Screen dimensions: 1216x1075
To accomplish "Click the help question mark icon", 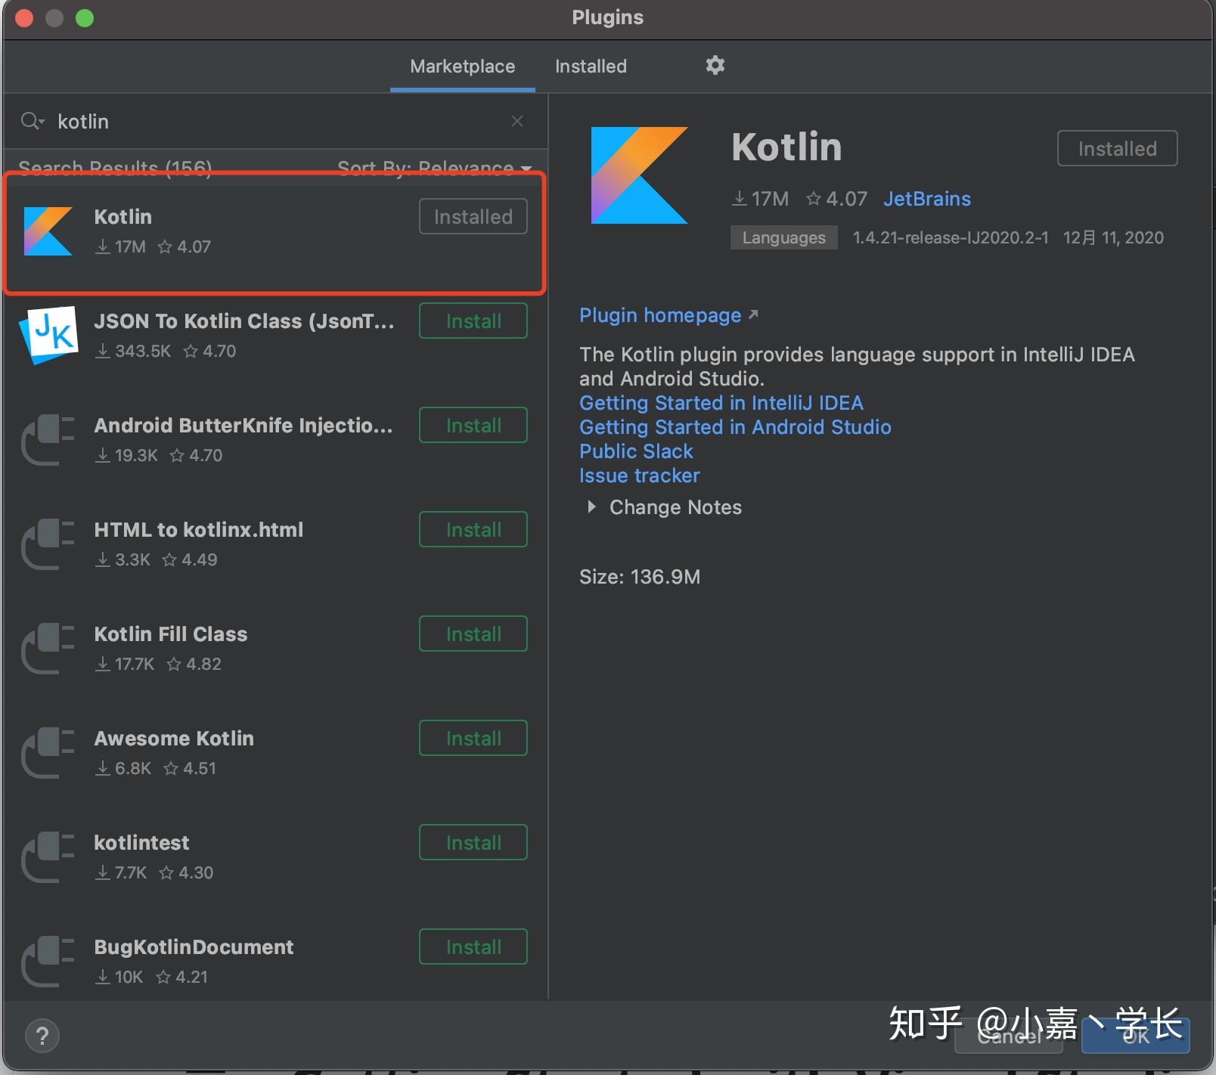I will point(42,1035).
